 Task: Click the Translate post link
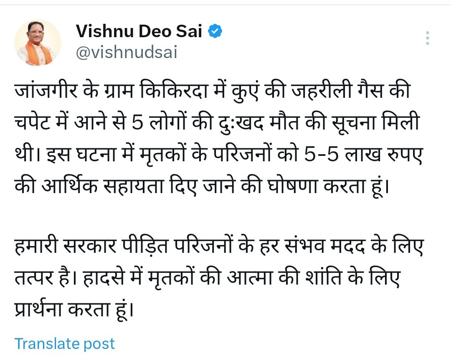pos(65,344)
